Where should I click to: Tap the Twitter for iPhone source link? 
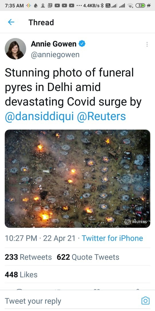pyautogui.click(x=112, y=238)
